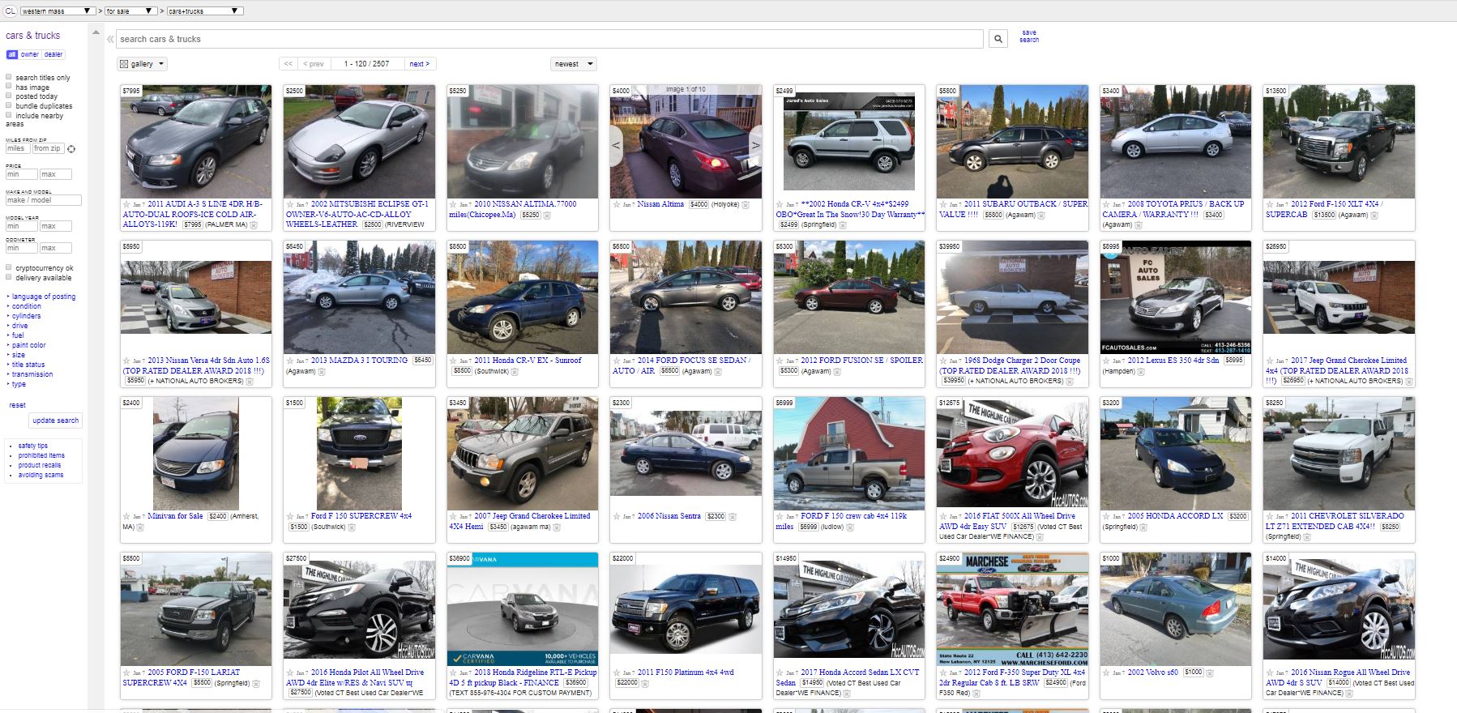Image resolution: width=1457 pixels, height=713 pixels.
Task: Star the 2011 Honda CR-V EX listing
Action: 453,361
